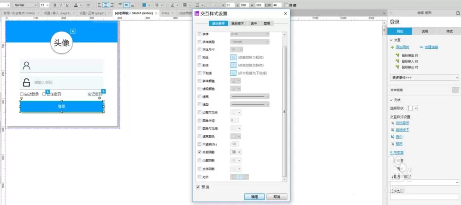
Task: Enable the 内部阴影 checkbox
Action: pos(200,161)
